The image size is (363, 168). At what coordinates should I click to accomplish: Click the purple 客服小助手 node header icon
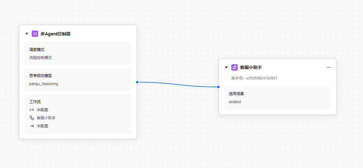(235, 67)
